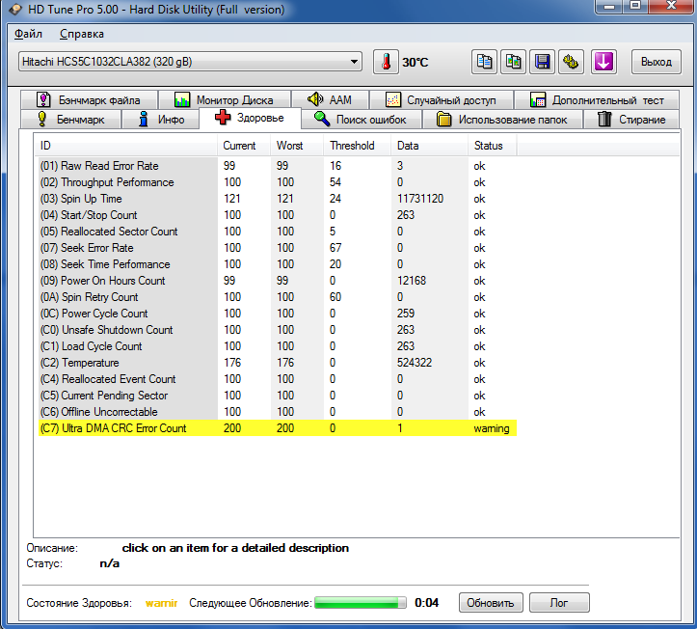
Task: Select the Spin Up Time row
Action: 278,199
